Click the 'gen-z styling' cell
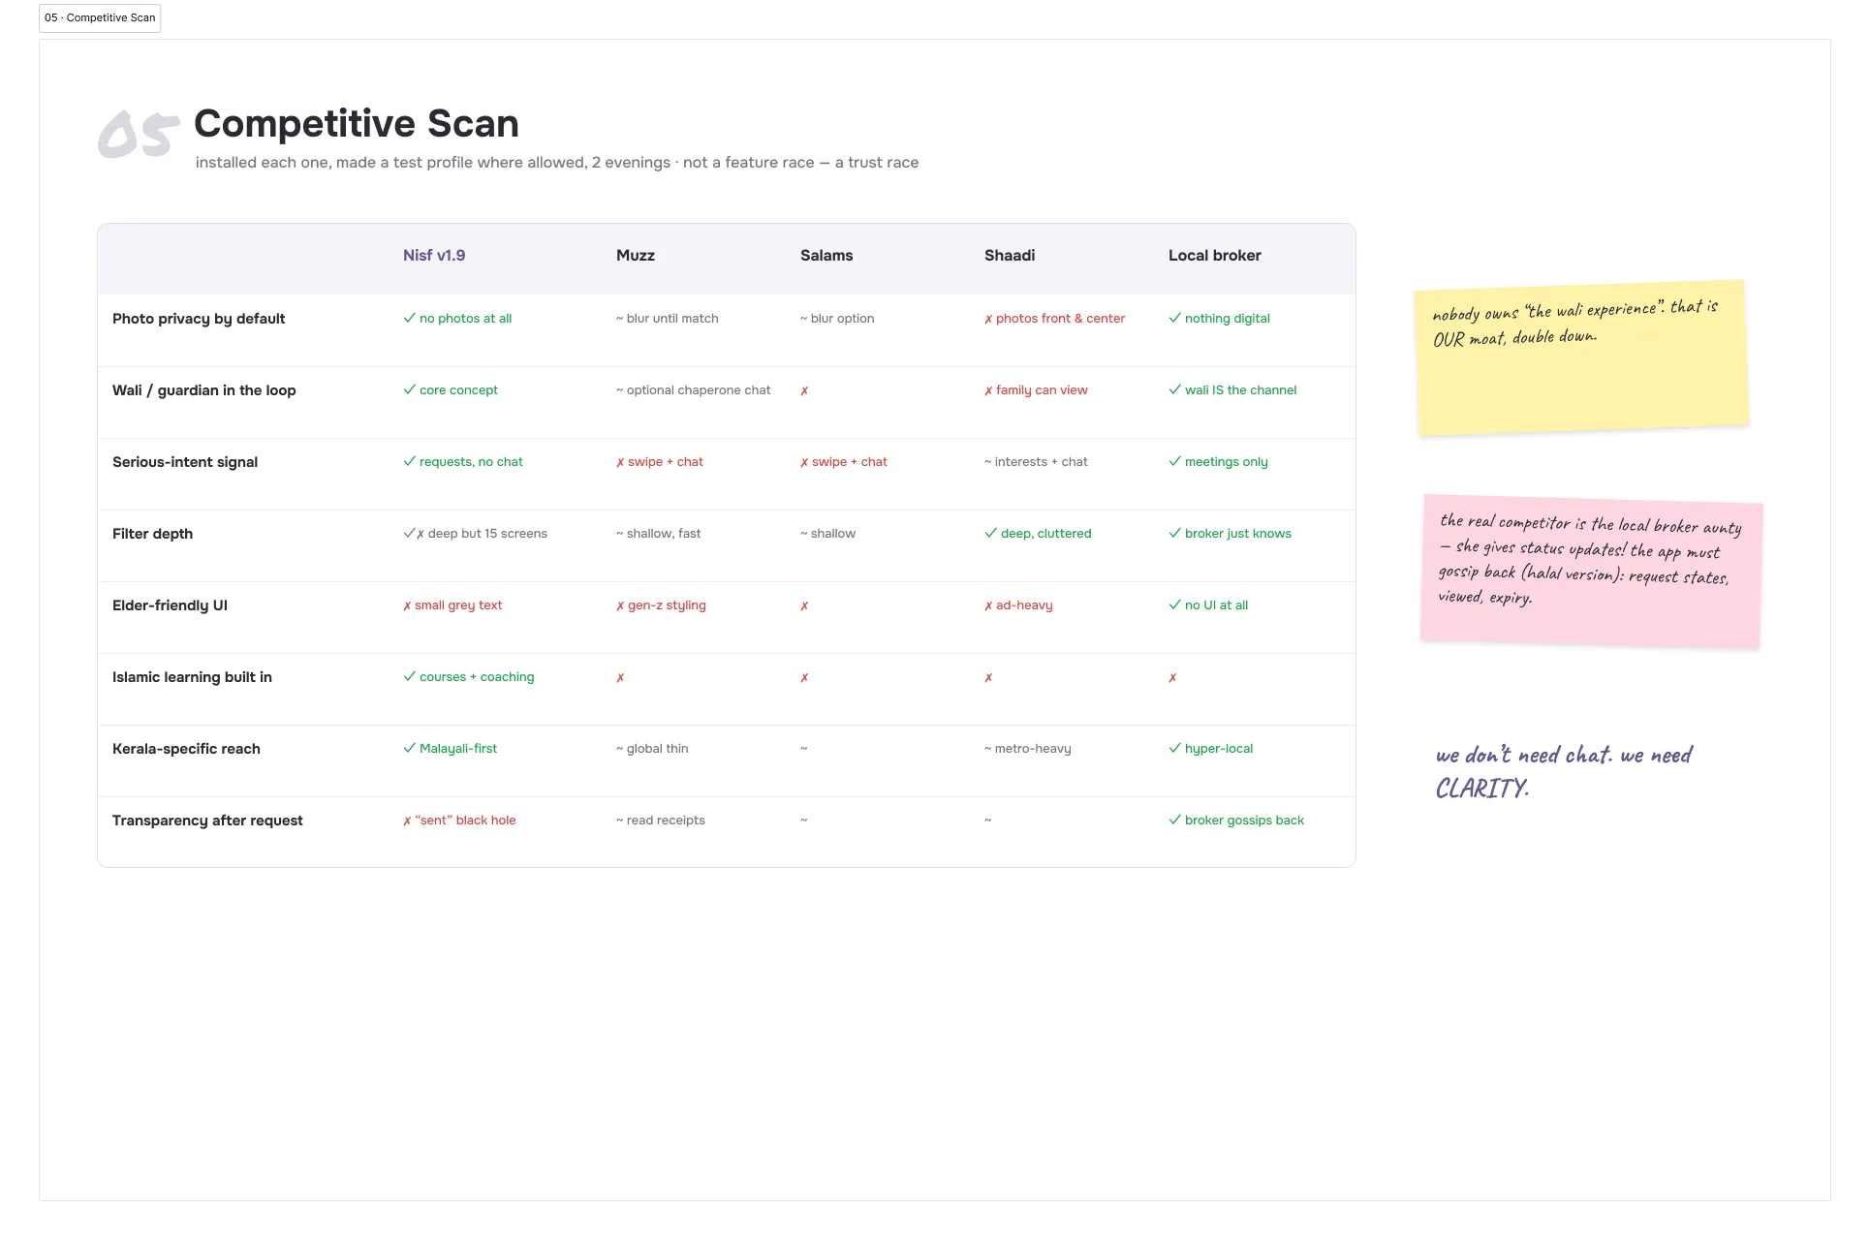This screenshot has width=1870, height=1240. [x=661, y=605]
